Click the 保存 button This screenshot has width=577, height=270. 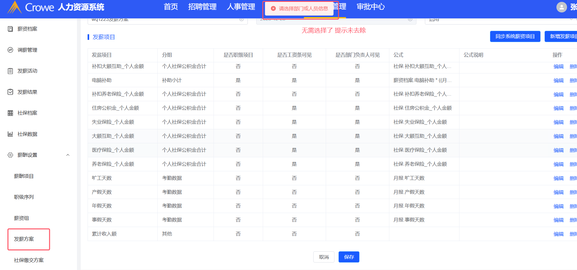click(x=349, y=257)
